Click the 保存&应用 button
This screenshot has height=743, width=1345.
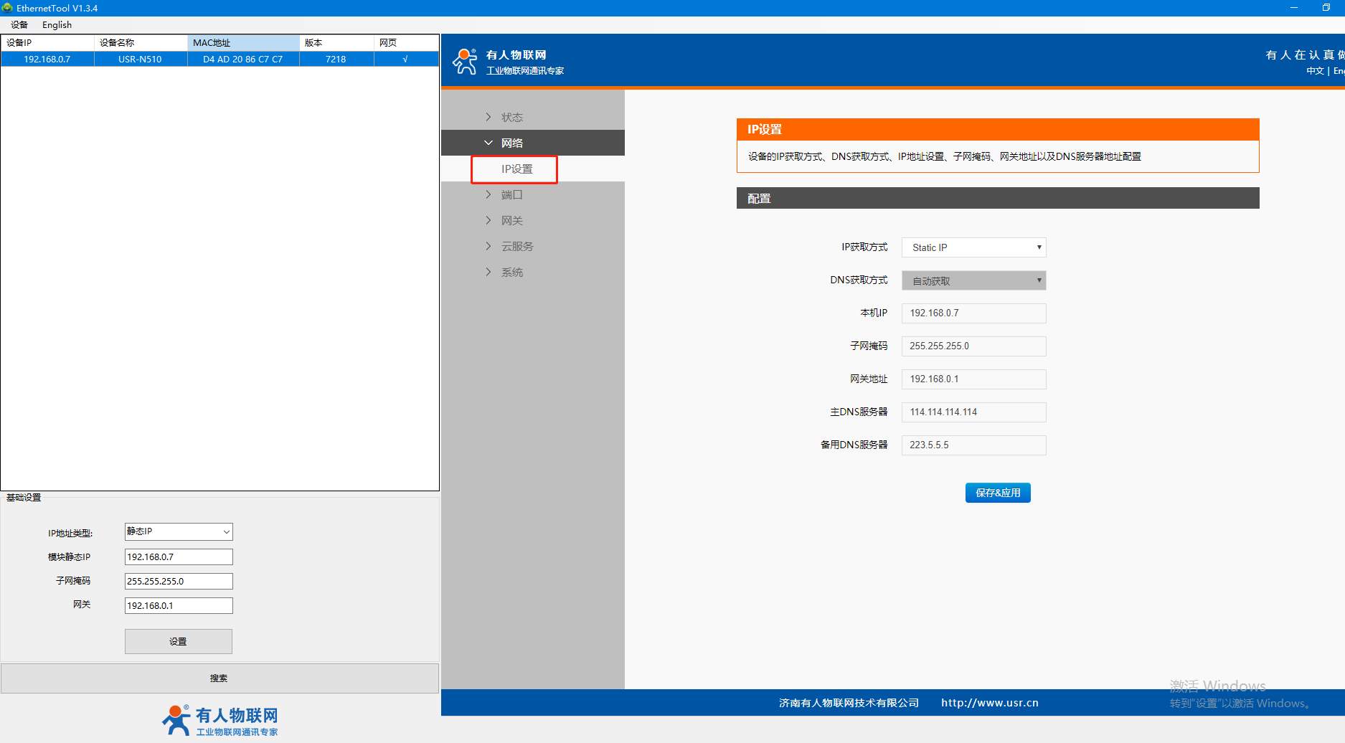point(997,493)
